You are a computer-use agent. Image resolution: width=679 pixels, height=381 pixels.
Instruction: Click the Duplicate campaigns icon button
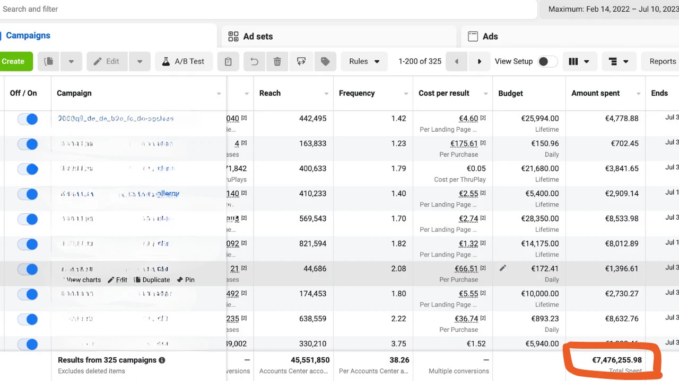click(x=49, y=61)
